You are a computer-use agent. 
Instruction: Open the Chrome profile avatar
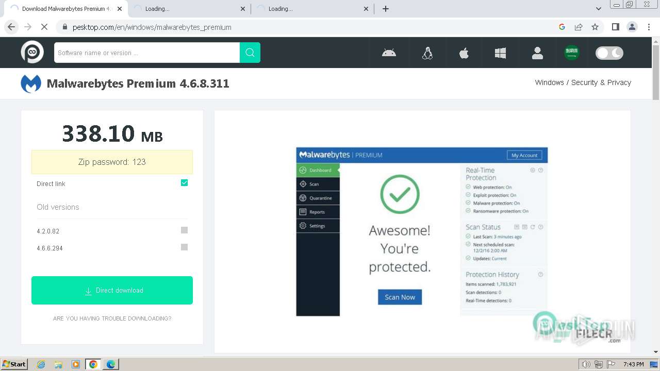click(632, 27)
